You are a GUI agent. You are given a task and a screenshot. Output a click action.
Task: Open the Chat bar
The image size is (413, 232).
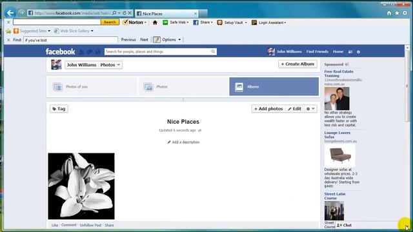pyautogui.click(x=368, y=225)
